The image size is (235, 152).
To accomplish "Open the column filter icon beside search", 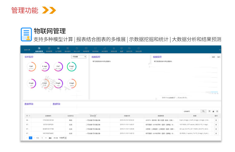I will (x=209, y=111).
